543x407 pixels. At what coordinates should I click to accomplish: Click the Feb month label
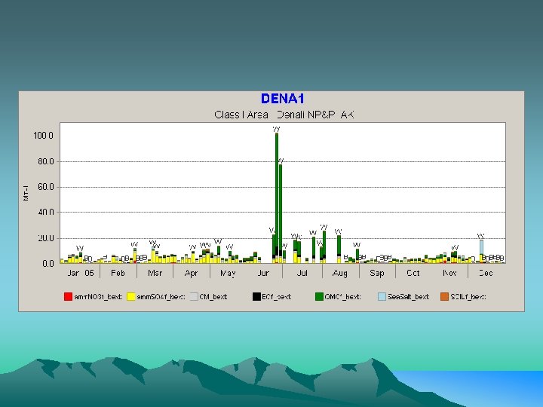(x=118, y=273)
